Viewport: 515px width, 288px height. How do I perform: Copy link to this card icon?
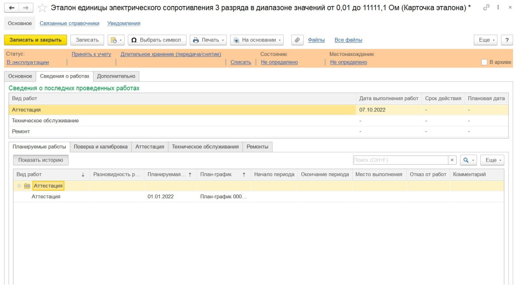486,7
